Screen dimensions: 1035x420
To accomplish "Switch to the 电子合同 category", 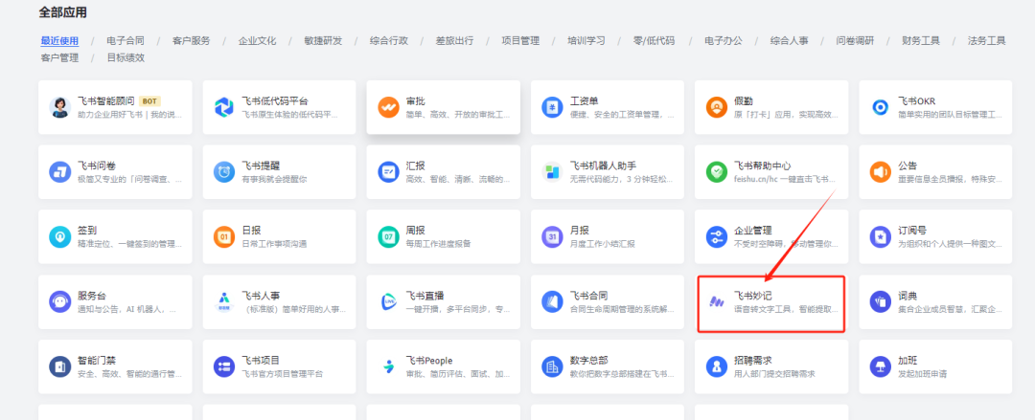I will [126, 40].
